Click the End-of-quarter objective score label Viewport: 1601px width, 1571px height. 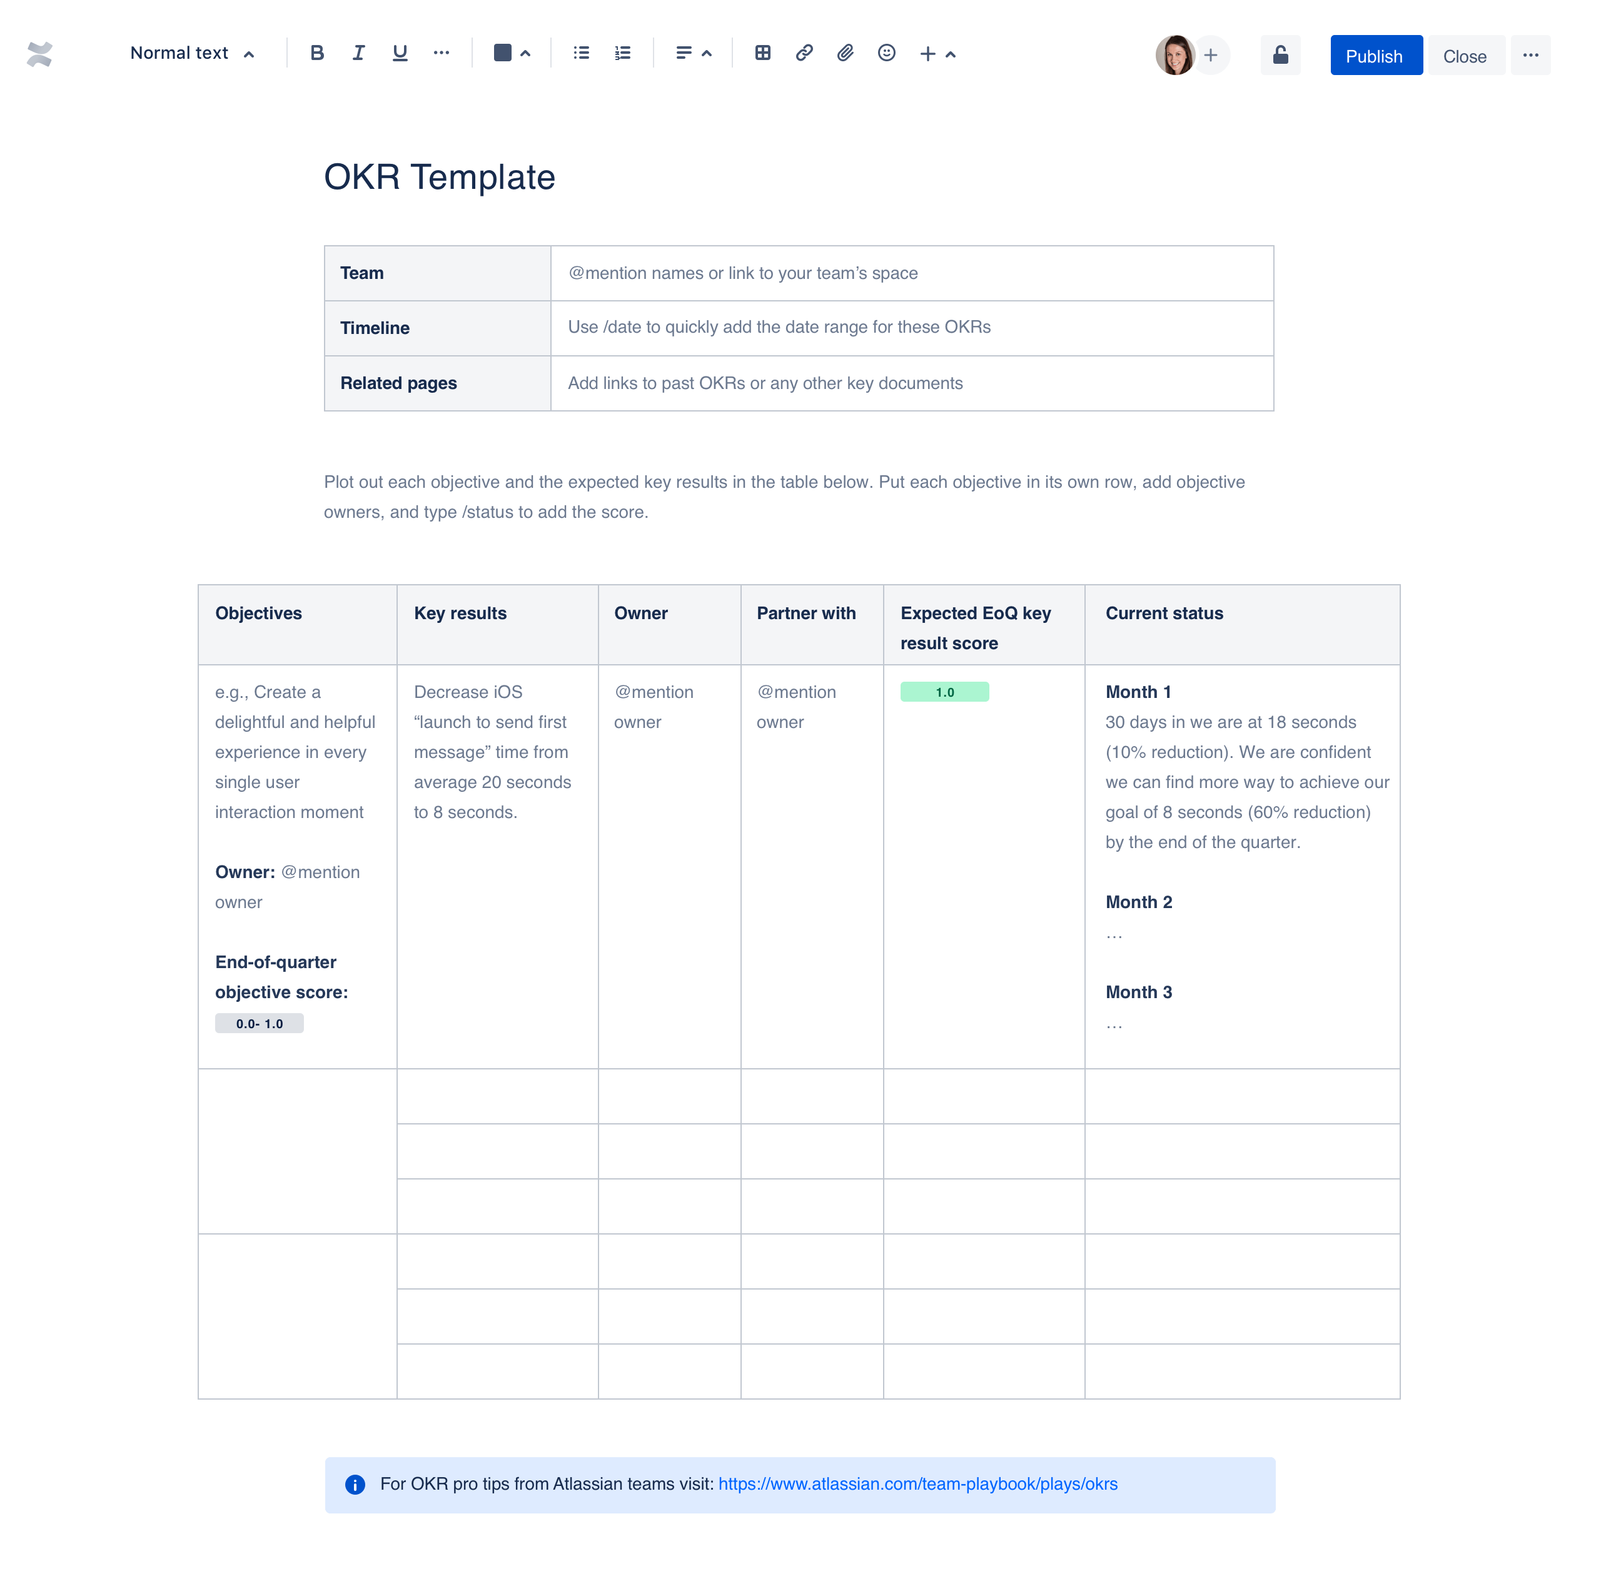point(281,977)
